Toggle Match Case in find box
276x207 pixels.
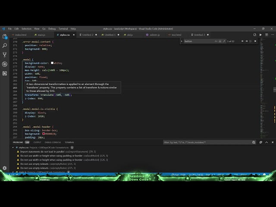click(x=216, y=41)
